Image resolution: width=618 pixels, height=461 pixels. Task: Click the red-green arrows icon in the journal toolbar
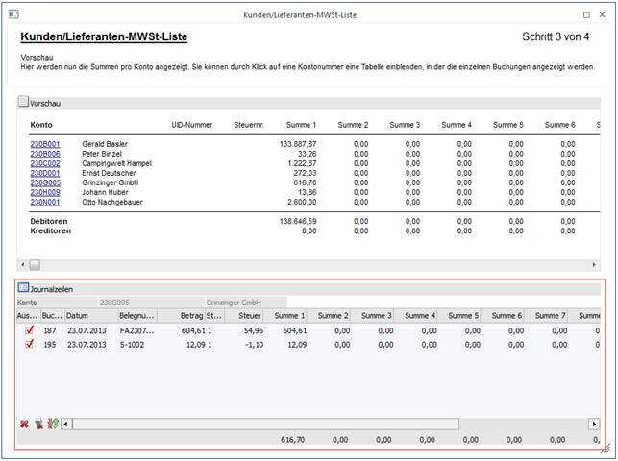tap(52, 423)
